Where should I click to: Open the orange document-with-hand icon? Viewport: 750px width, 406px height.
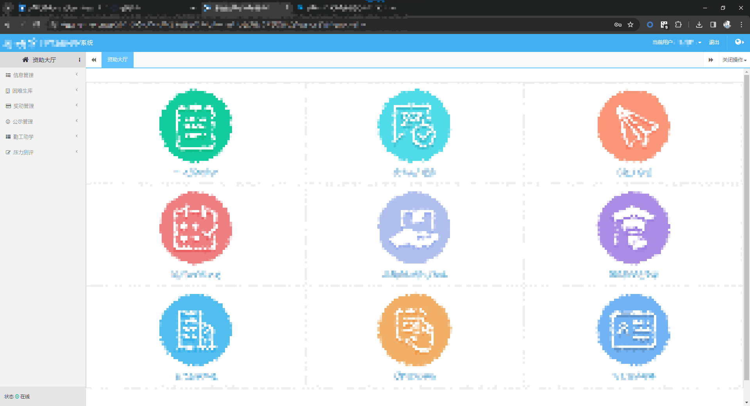coord(414,330)
